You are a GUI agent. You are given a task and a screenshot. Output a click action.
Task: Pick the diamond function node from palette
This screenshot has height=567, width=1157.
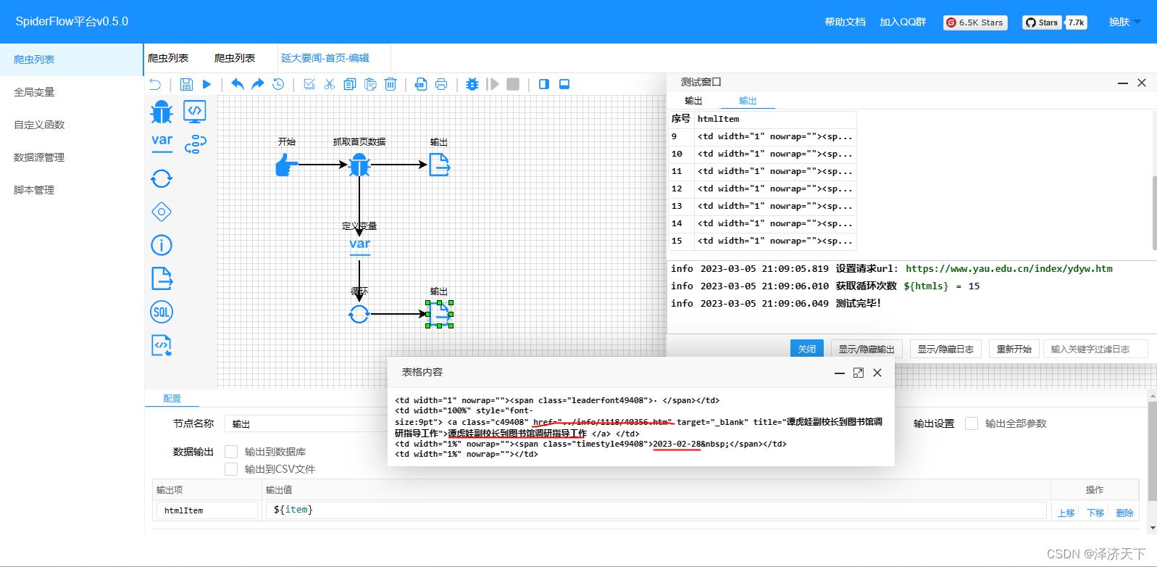point(162,212)
